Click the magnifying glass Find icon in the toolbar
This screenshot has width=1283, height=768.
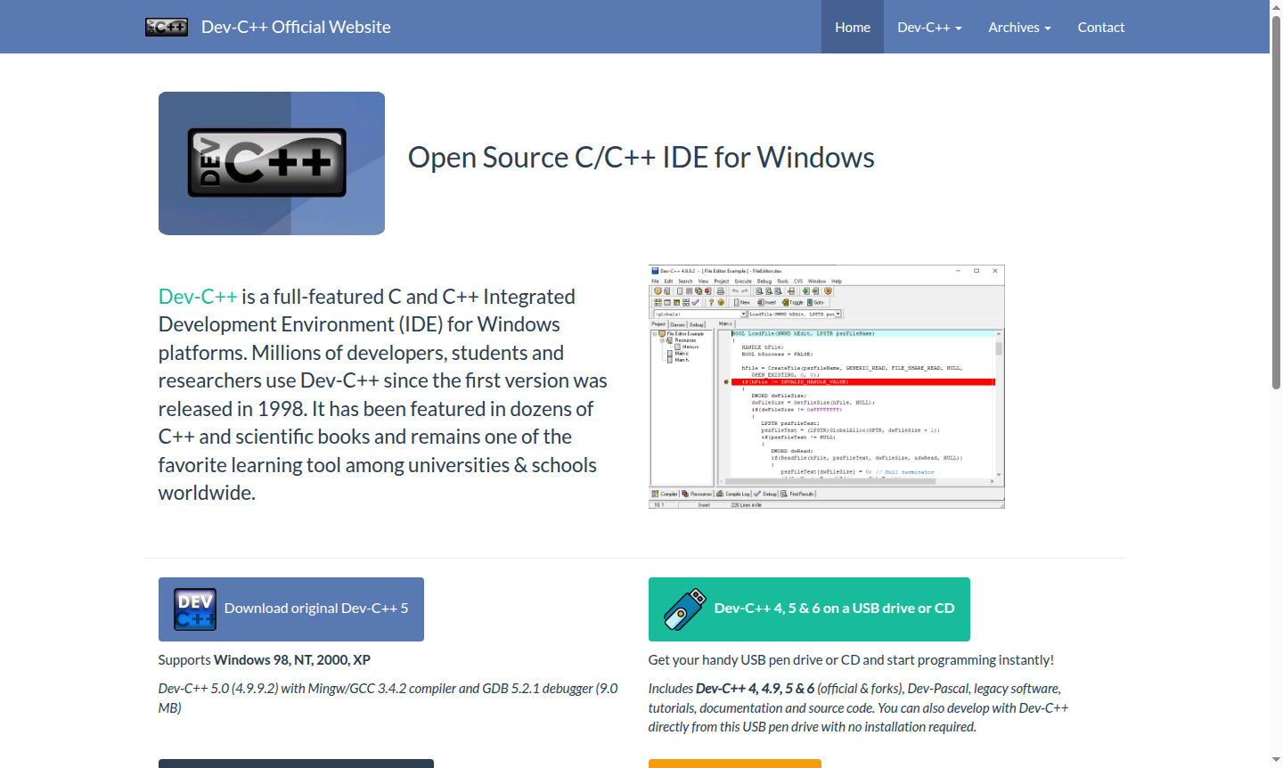759,291
